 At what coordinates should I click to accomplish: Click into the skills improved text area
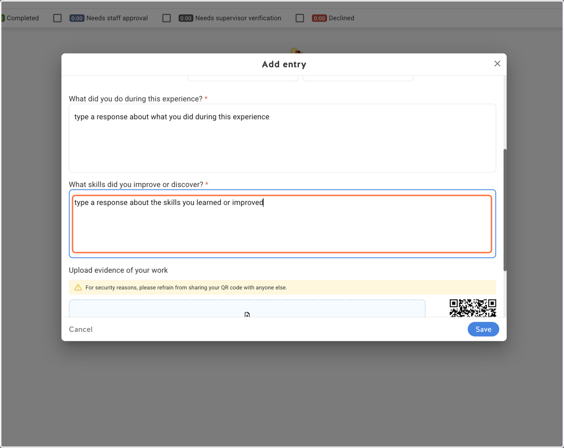(282, 224)
